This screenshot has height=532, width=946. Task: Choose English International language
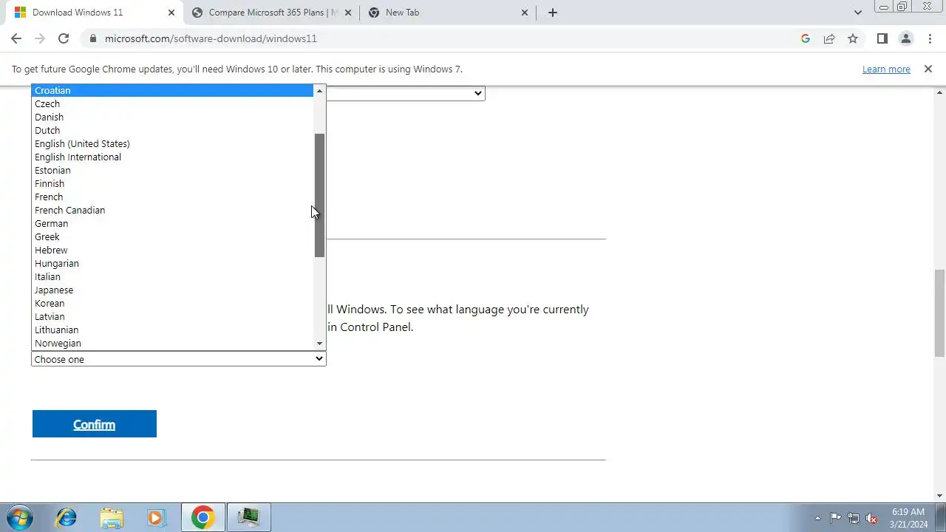[172, 157]
